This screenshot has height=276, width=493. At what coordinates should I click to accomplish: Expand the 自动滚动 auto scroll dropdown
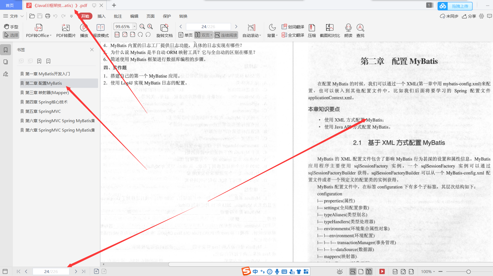[260, 35]
